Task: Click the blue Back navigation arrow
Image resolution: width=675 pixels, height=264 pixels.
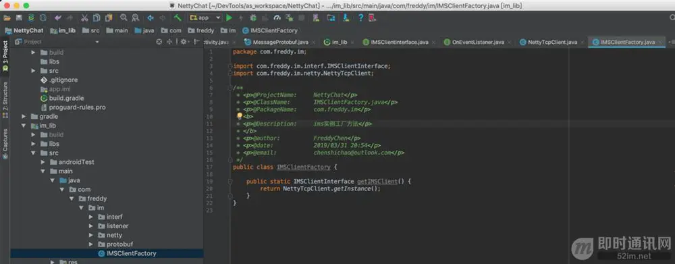Action: click(151, 18)
